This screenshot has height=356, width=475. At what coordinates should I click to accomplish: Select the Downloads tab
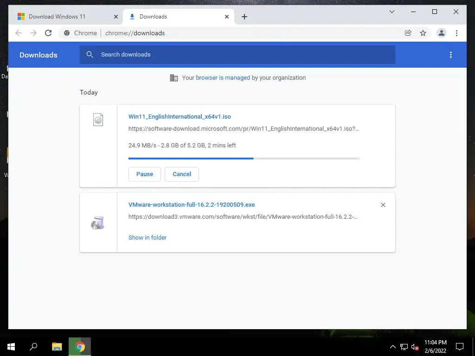click(x=179, y=17)
